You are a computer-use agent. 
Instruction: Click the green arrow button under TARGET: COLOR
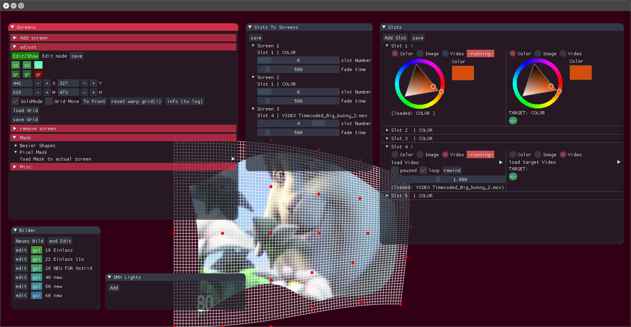pyautogui.click(x=513, y=121)
